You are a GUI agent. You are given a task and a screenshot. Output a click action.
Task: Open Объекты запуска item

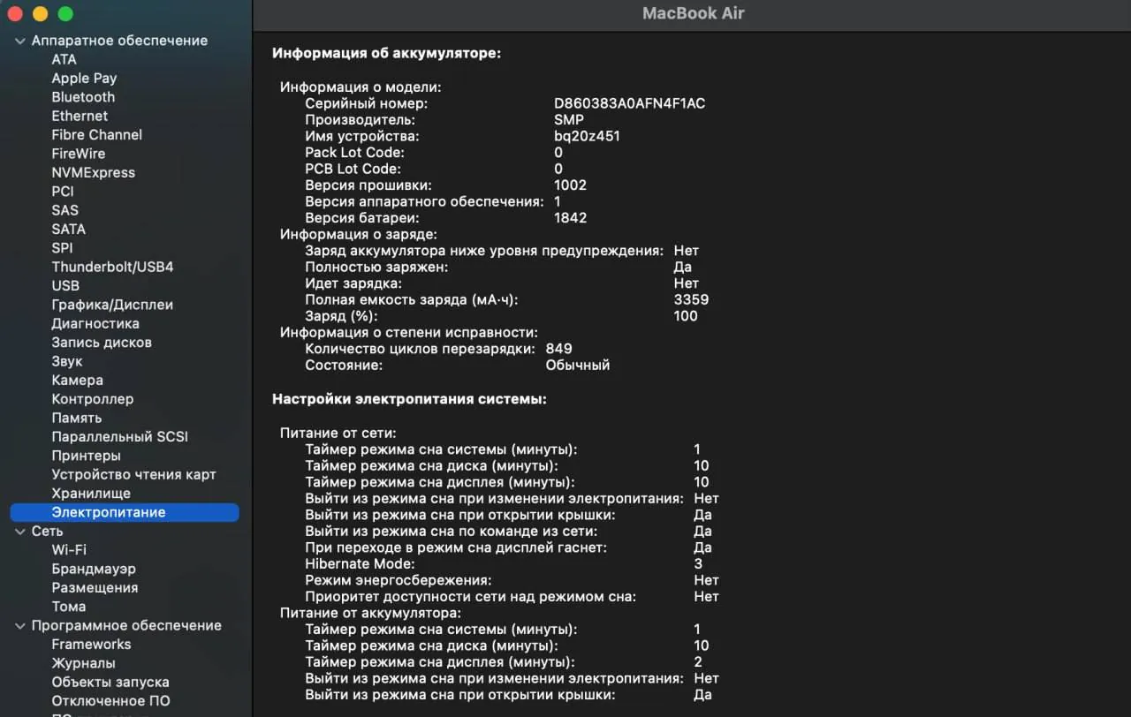pos(110,683)
